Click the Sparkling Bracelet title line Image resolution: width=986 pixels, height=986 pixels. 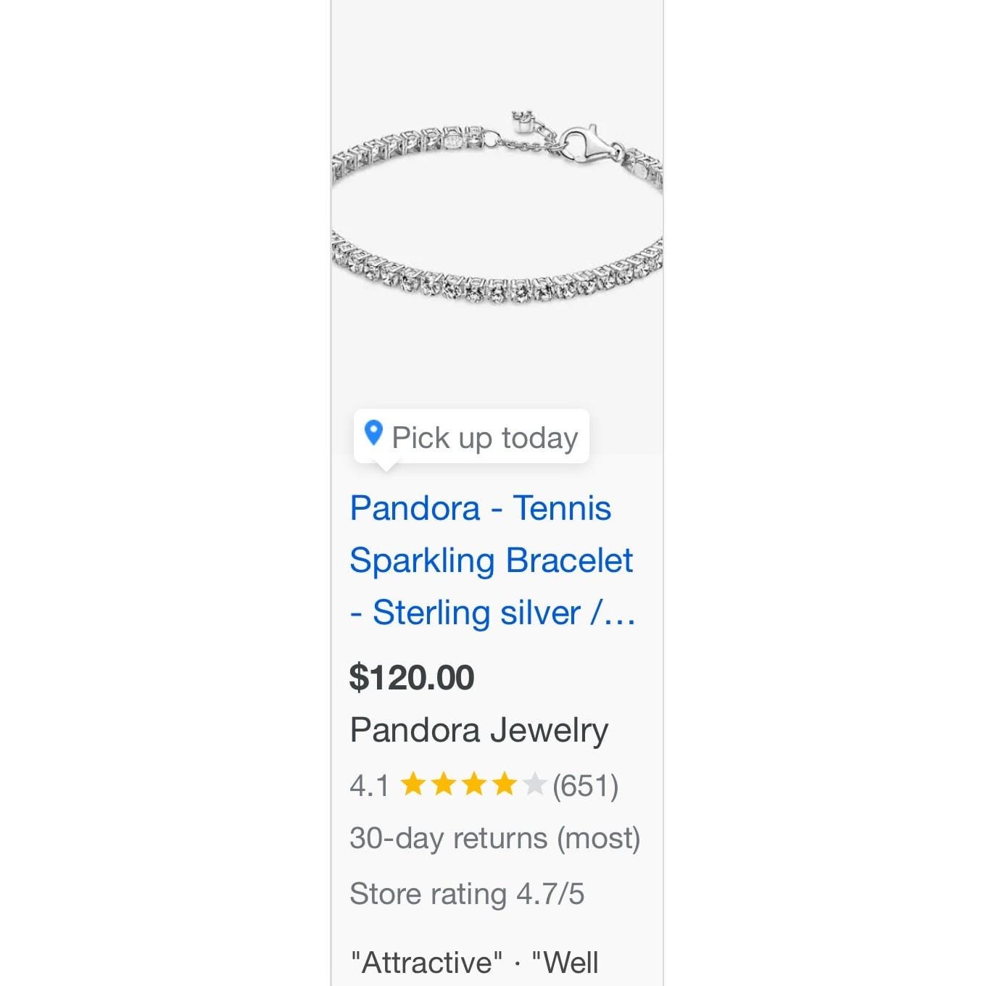[491, 561]
